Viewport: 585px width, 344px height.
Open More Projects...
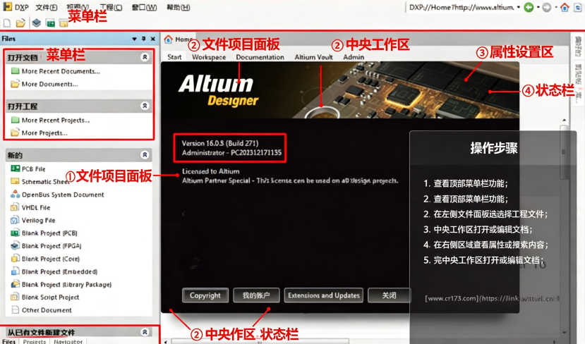tap(40, 133)
